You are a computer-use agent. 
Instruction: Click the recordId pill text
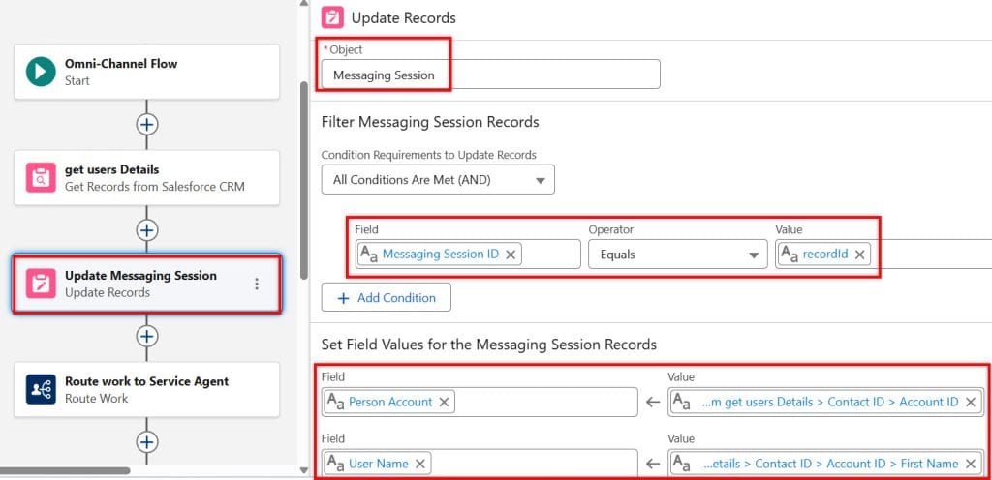pos(825,254)
